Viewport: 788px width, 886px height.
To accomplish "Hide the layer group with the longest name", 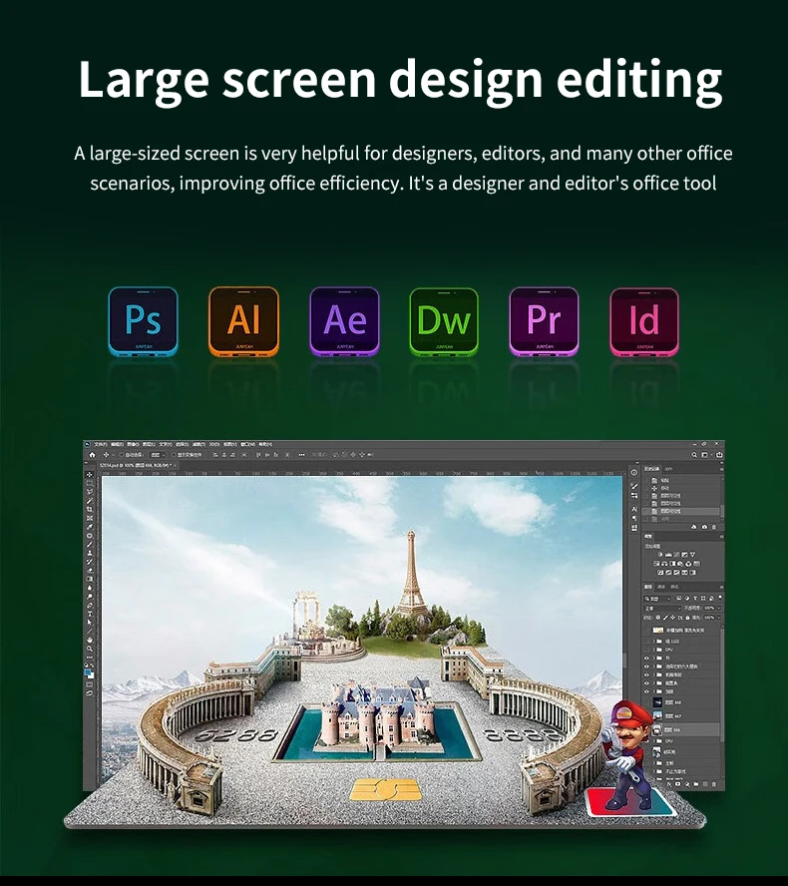I will (646, 666).
